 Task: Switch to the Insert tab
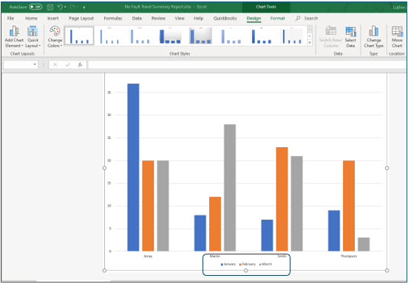click(x=53, y=18)
